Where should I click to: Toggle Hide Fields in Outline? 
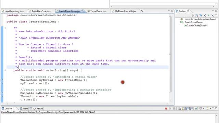pos(201,15)
